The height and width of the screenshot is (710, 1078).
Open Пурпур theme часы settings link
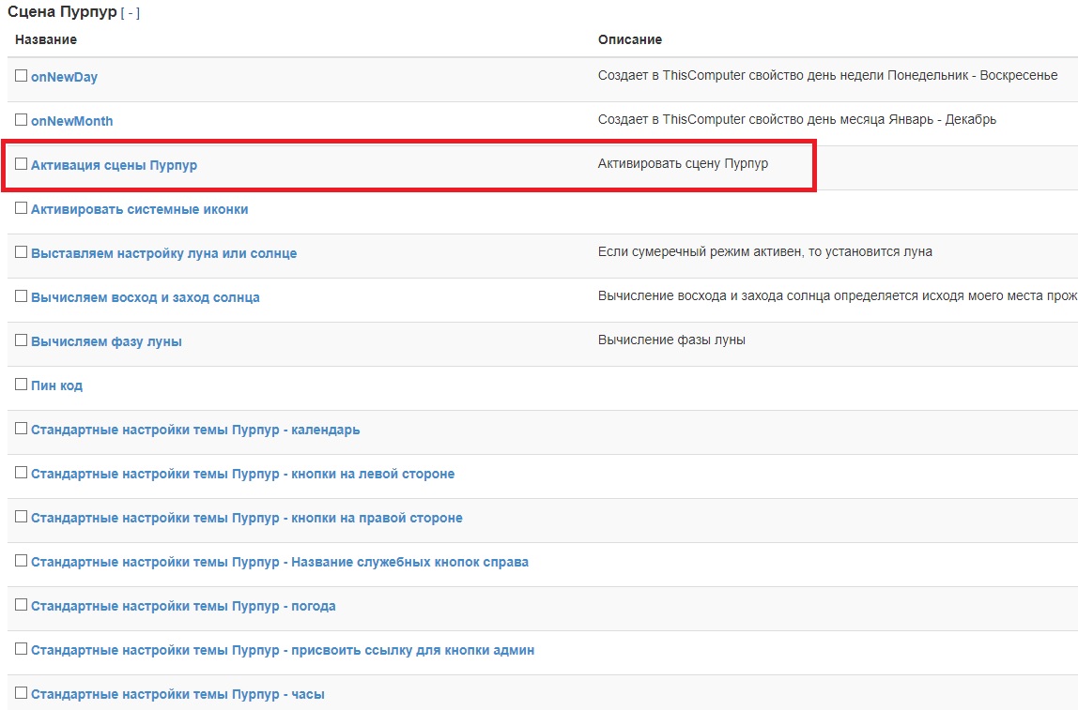point(177,694)
